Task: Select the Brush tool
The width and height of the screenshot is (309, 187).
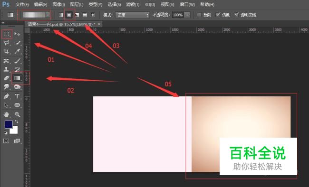Action: click(x=17, y=61)
